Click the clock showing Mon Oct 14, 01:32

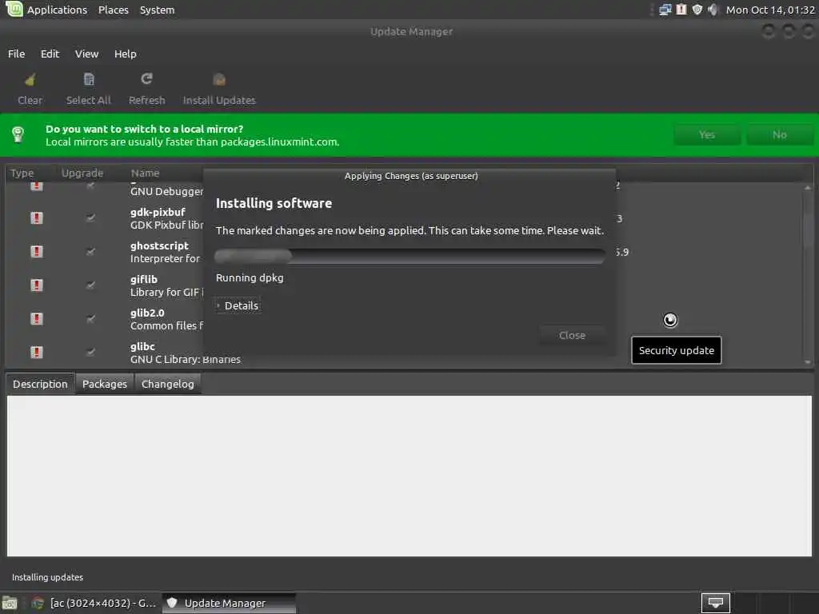pos(770,10)
